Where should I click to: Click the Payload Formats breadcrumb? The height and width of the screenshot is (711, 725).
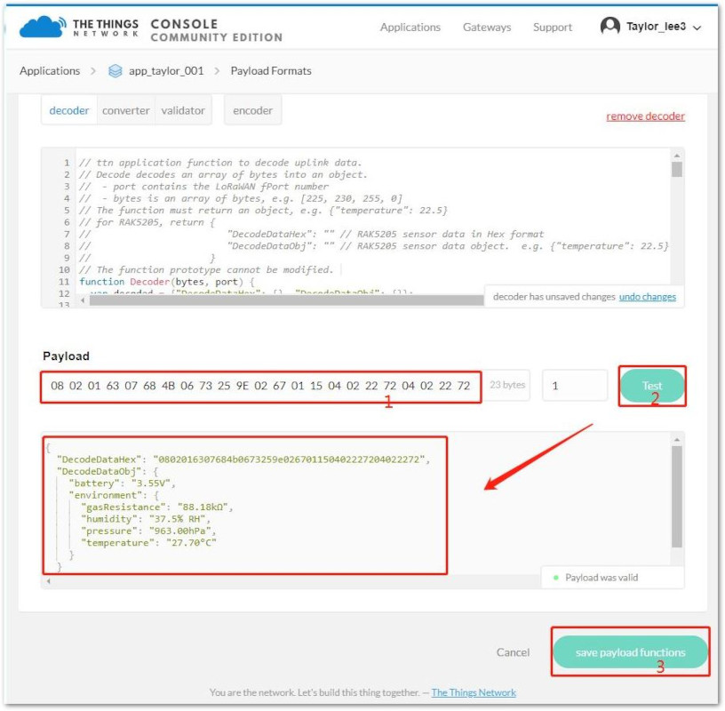tap(271, 71)
